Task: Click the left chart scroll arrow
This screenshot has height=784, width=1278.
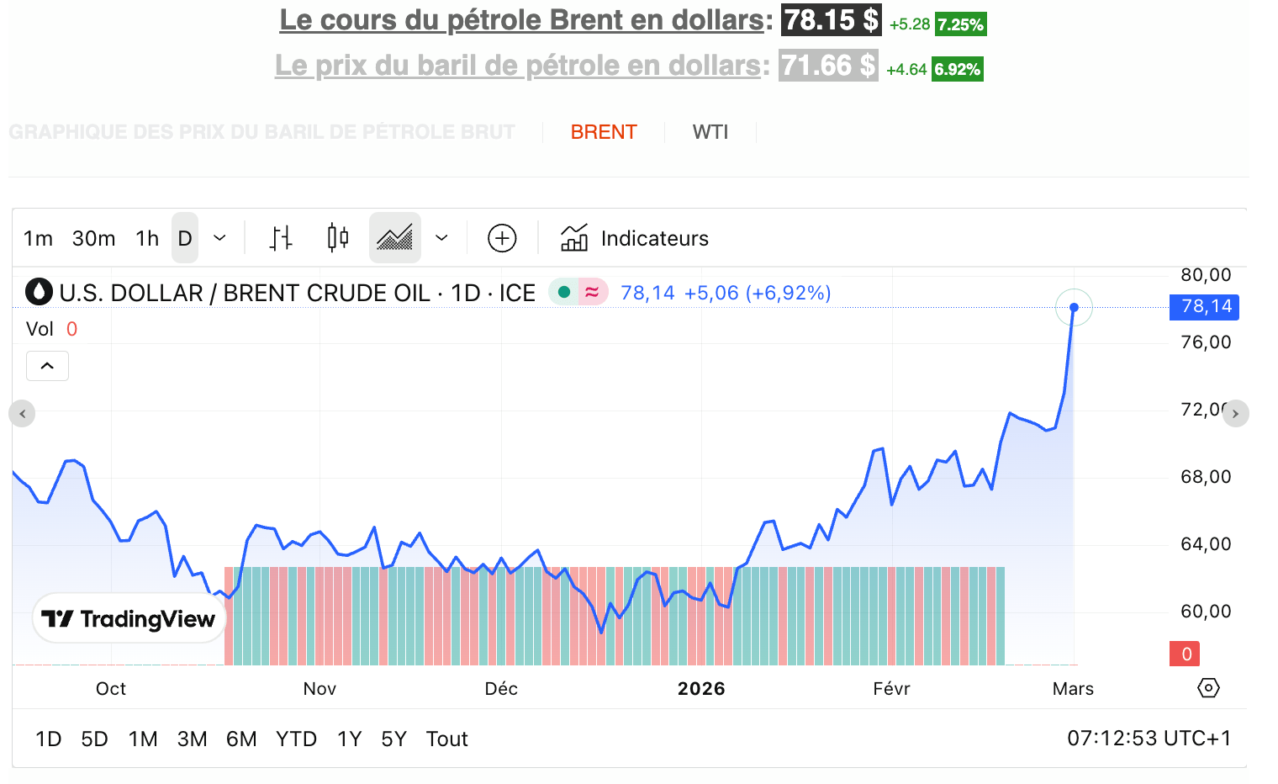Action: (x=21, y=413)
